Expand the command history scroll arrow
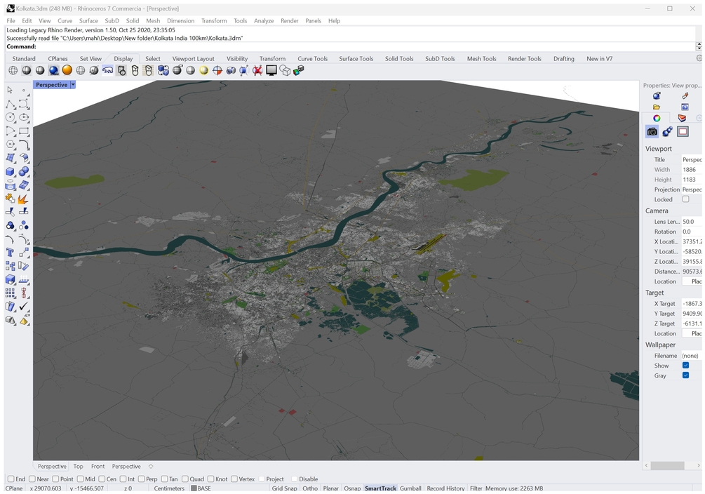The height and width of the screenshot is (494, 705). pos(699,46)
